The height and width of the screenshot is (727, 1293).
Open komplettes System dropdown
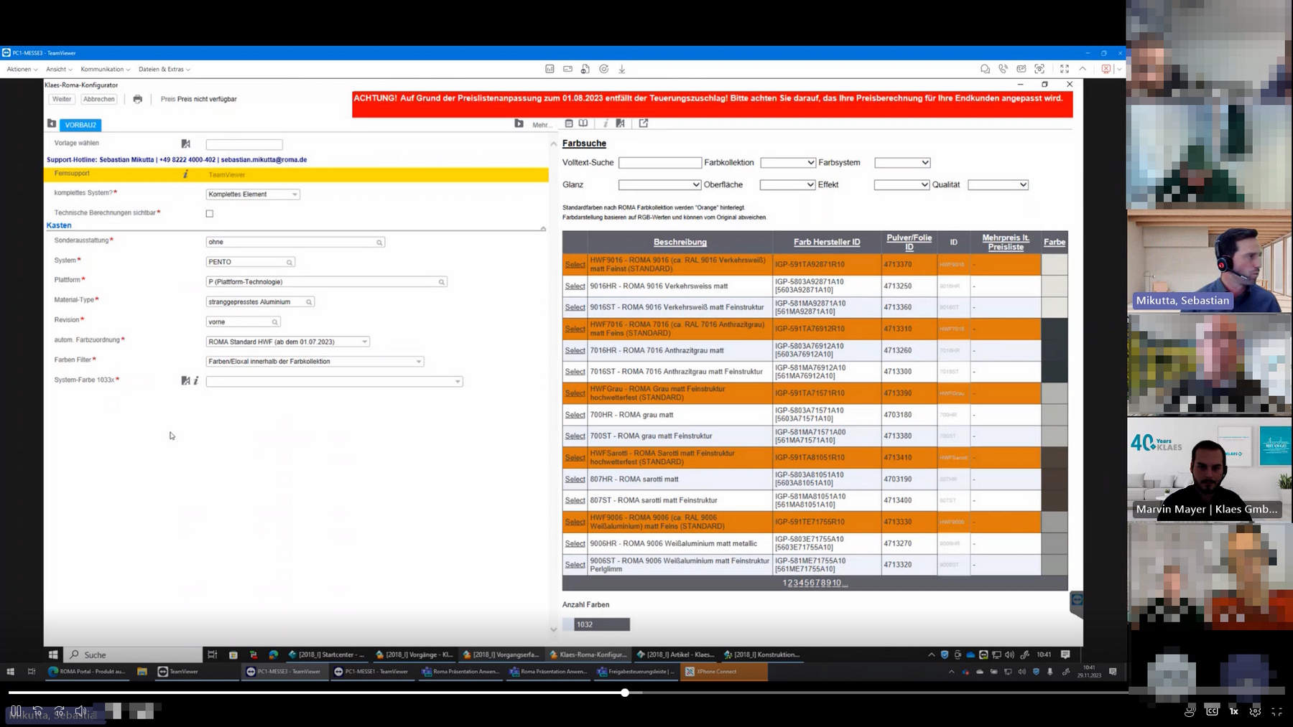point(252,194)
